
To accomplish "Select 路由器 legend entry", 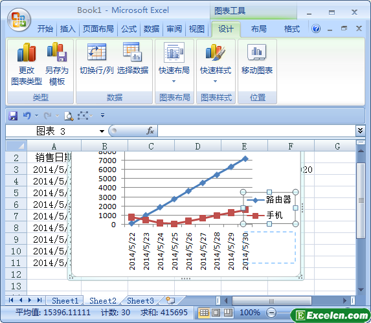I will (269, 200).
